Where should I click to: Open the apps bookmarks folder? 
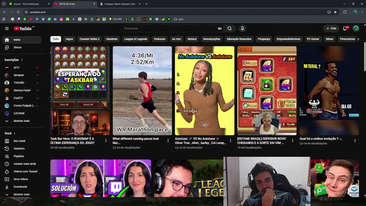pos(179,19)
